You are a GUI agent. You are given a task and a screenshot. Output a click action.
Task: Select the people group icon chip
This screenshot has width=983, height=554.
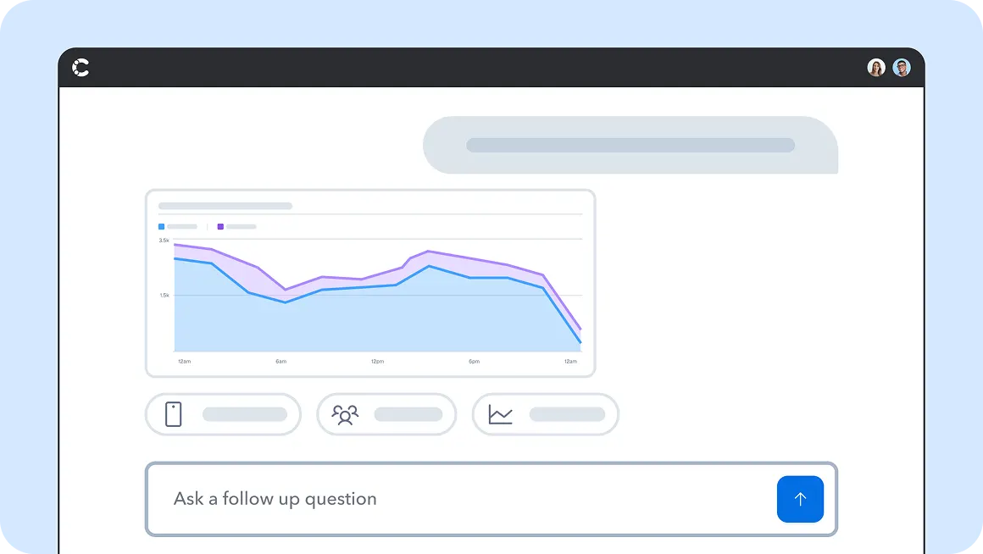pos(386,414)
